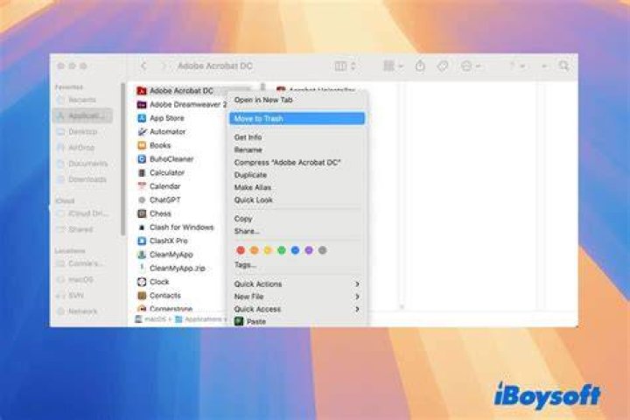Apply the purple tag color
The width and height of the screenshot is (630, 420).
309,250
